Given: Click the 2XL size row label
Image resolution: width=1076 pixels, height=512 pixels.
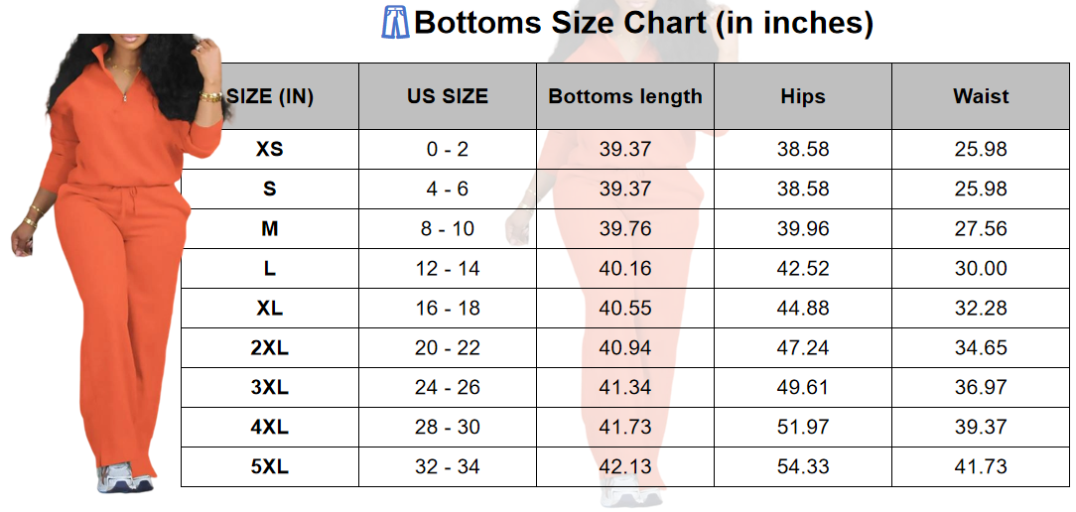Looking at the screenshot, I should point(270,348).
